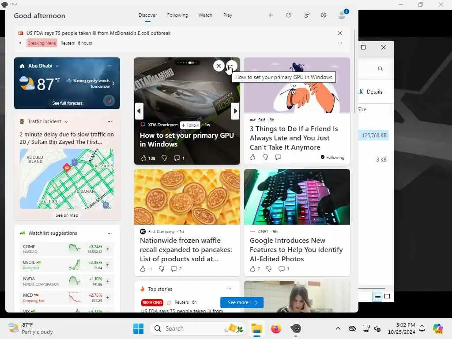Open the Following tab
452x339 pixels.
point(177,15)
